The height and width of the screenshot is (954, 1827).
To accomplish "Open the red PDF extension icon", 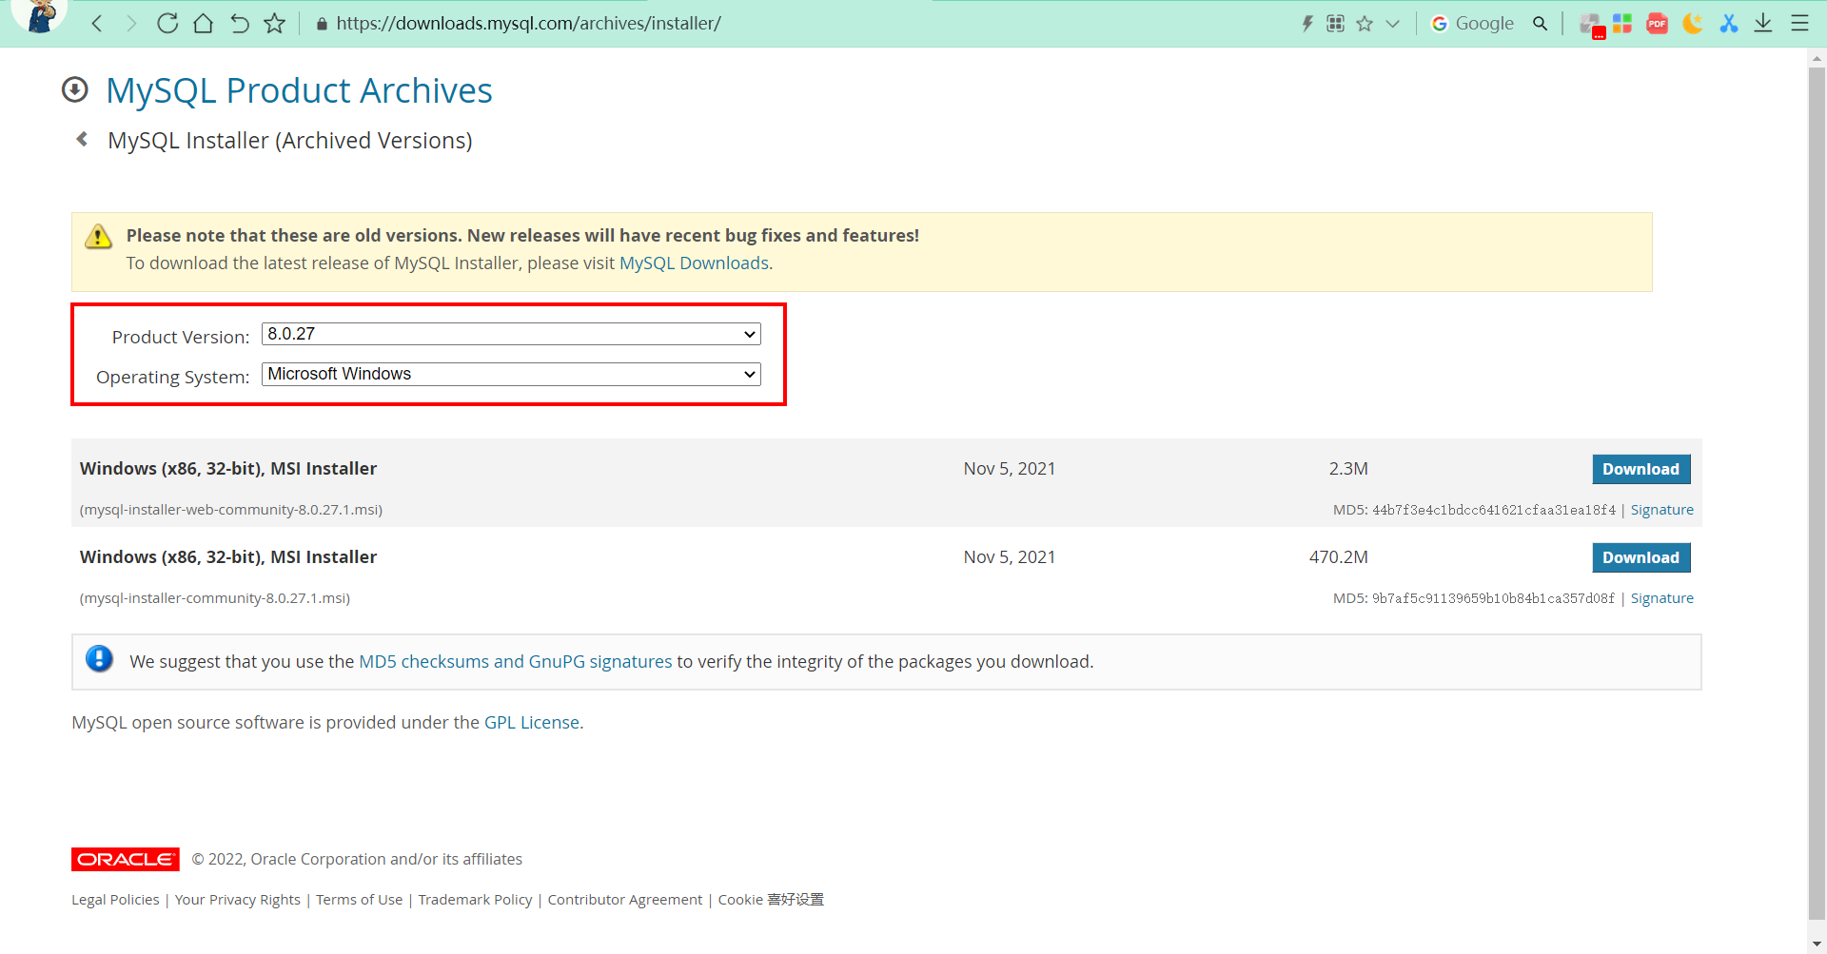I will click(1658, 24).
